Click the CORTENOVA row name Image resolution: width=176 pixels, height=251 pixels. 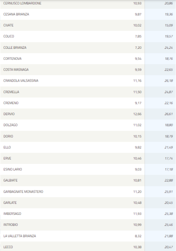[12, 59]
